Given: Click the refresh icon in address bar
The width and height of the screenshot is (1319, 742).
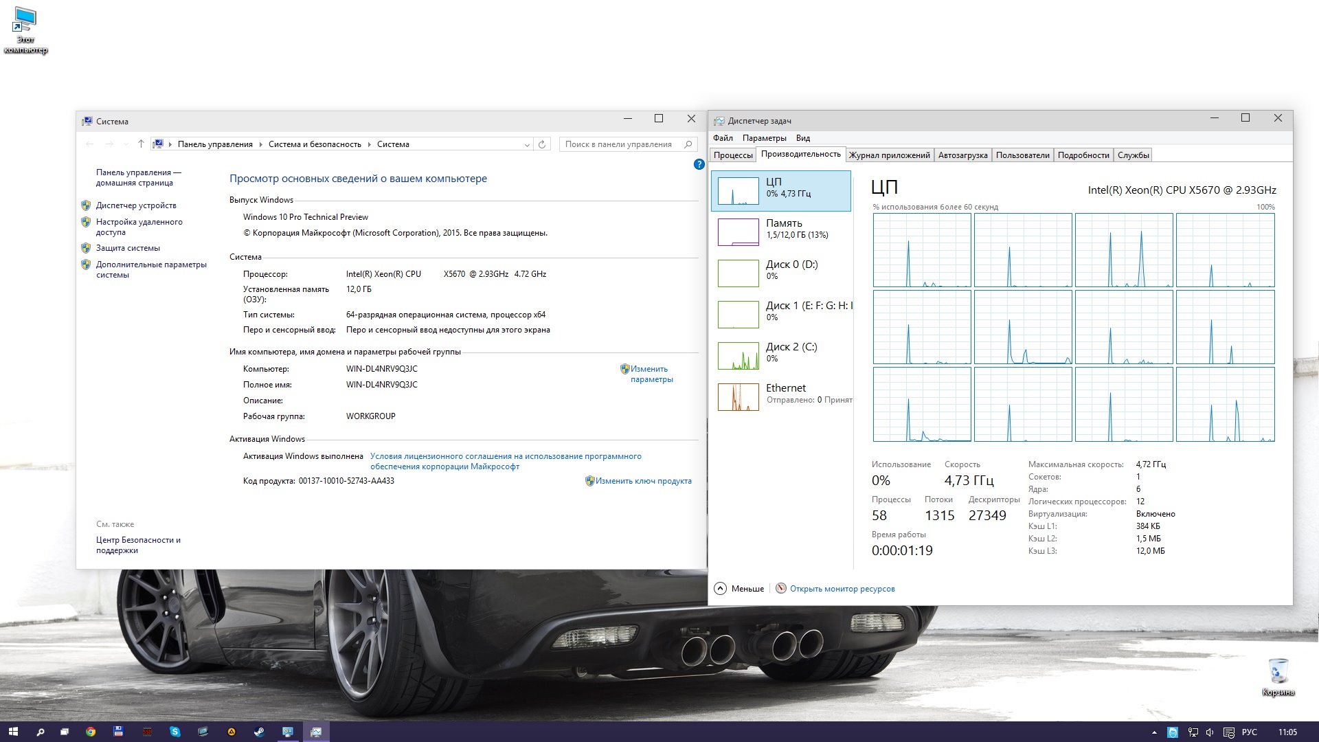Looking at the screenshot, I should (x=542, y=144).
